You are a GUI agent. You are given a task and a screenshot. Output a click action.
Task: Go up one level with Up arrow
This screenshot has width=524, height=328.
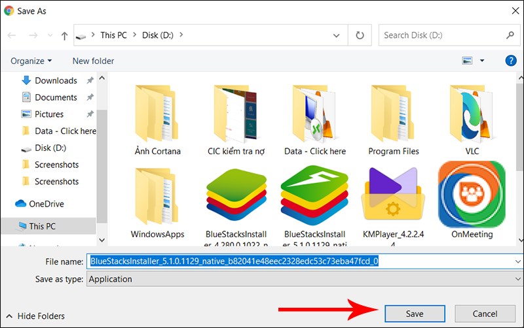click(64, 36)
